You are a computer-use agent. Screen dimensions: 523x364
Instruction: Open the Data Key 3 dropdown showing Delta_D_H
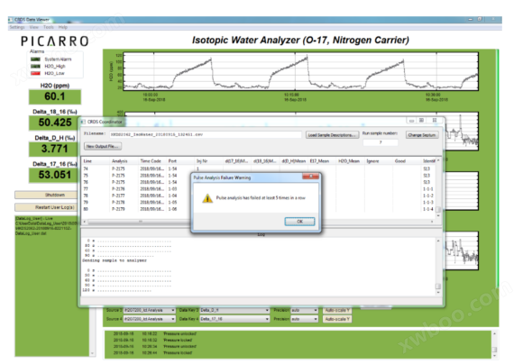[x=234, y=310]
